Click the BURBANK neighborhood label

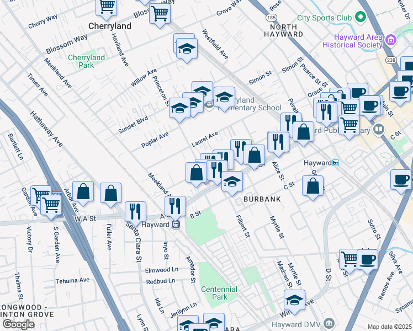(x=262, y=199)
